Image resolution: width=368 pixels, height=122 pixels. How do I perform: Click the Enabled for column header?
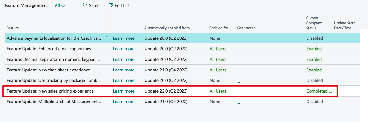click(x=219, y=28)
